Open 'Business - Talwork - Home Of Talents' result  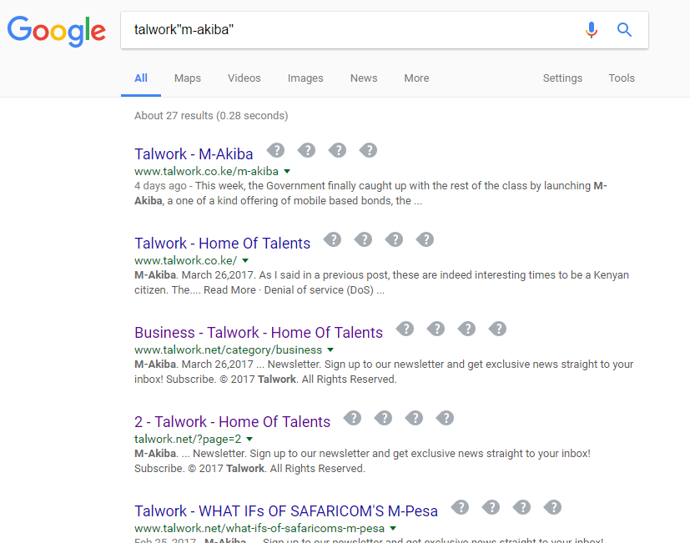pos(259,333)
